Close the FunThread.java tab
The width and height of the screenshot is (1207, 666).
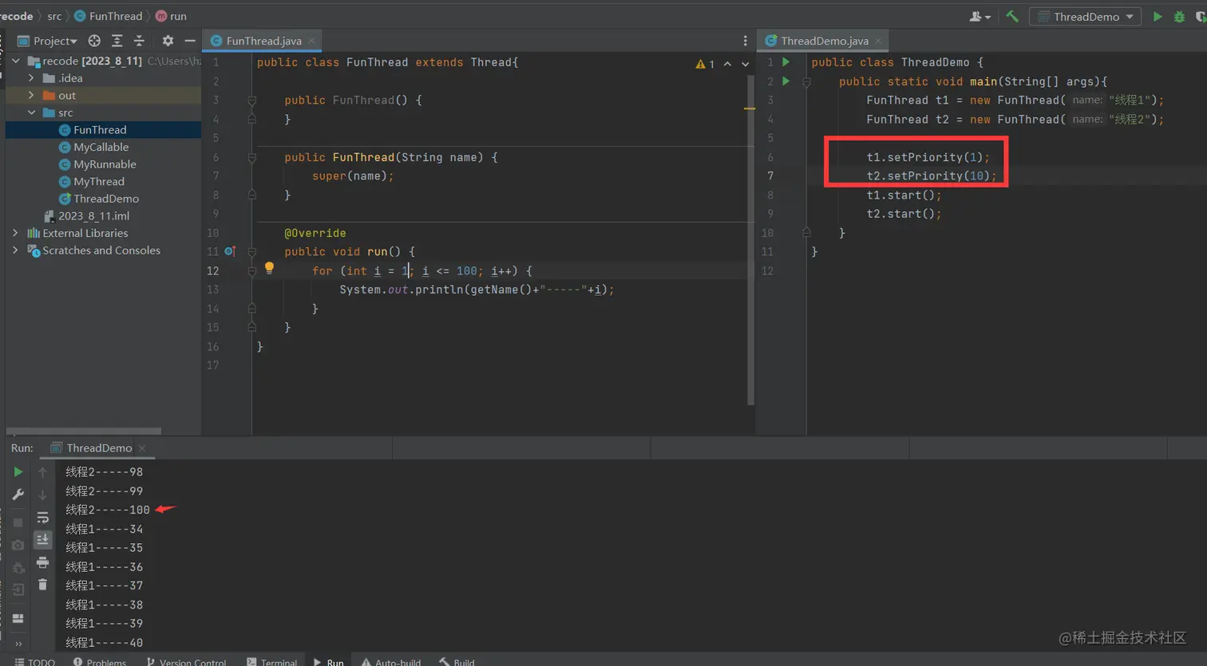311,41
